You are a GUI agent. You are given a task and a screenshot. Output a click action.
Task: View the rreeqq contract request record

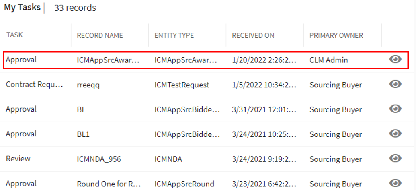(396, 84)
